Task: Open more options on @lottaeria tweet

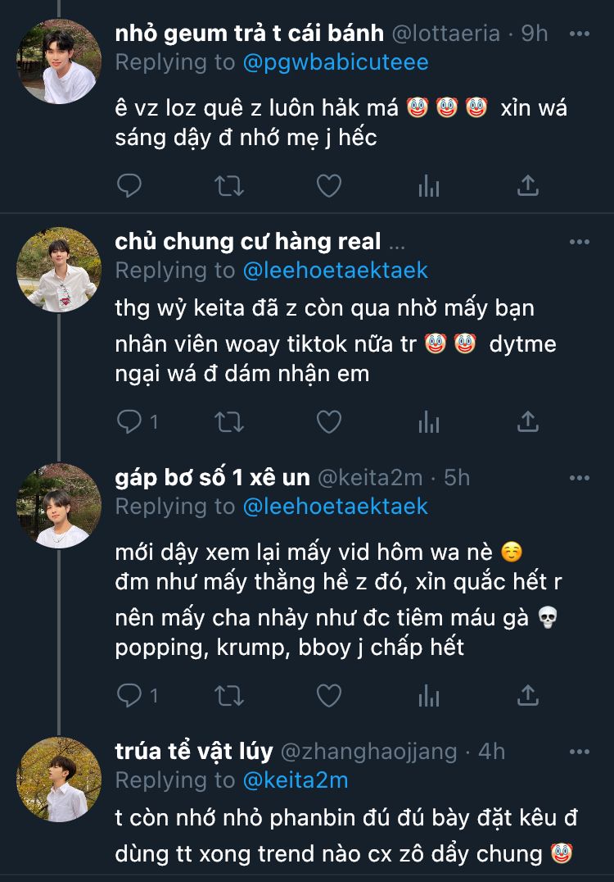Action: pos(580,34)
